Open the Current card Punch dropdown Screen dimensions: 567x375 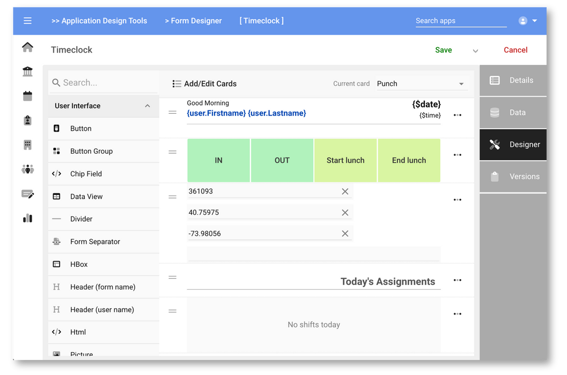421,84
